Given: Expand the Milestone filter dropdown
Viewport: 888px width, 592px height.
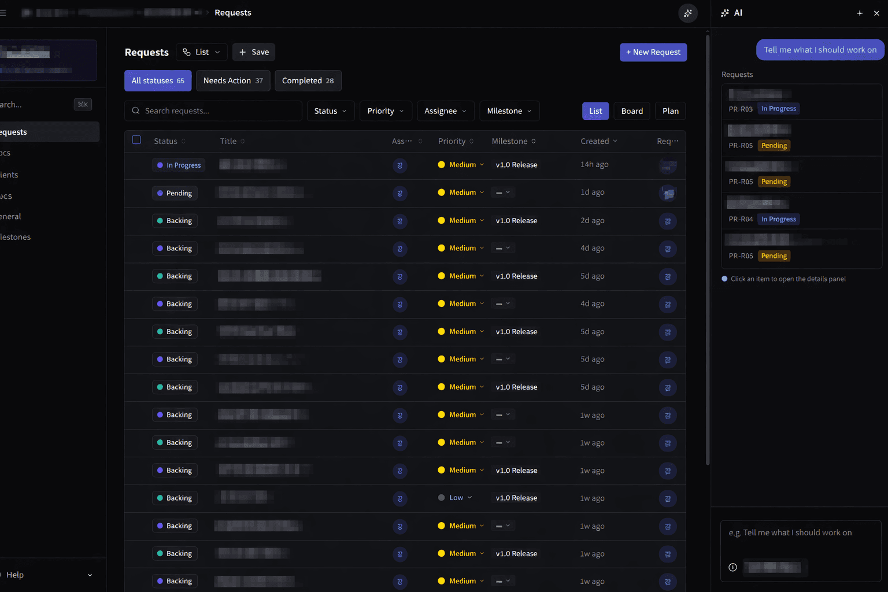Looking at the screenshot, I should tap(509, 111).
